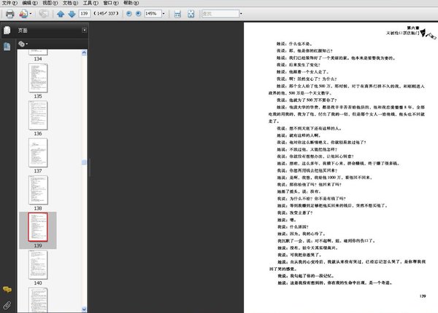Click the 页面 panel title label
The width and height of the screenshot is (438, 313).
click(23, 31)
